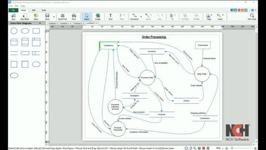
Task: Click the Facebook share icon
Action: [232, 10]
